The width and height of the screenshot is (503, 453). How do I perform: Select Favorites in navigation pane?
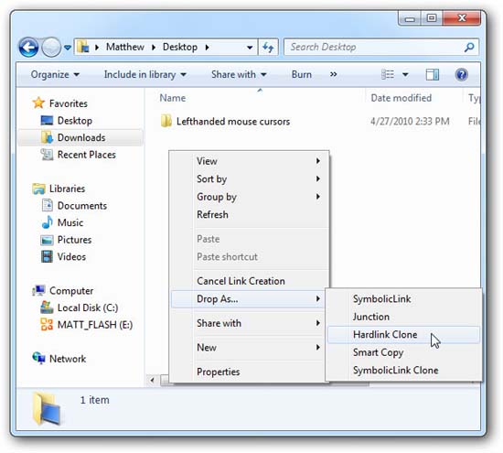68,103
